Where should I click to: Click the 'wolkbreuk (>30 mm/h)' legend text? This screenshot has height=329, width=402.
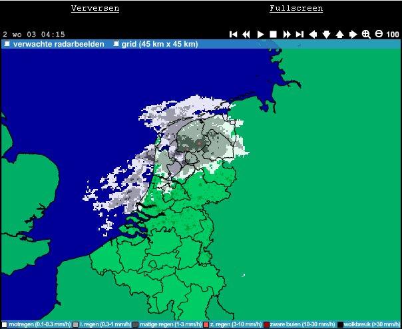pyautogui.click(x=372, y=324)
